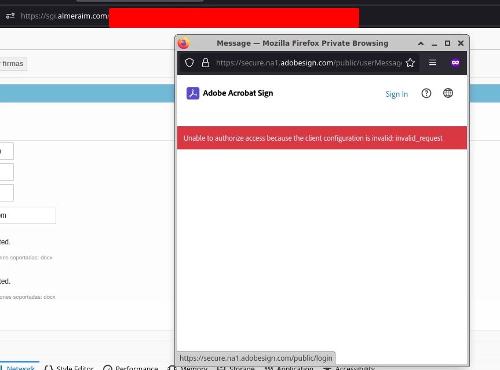Viewport: 500px width, 370px height.
Task: Open the language globe icon
Action: tap(448, 93)
